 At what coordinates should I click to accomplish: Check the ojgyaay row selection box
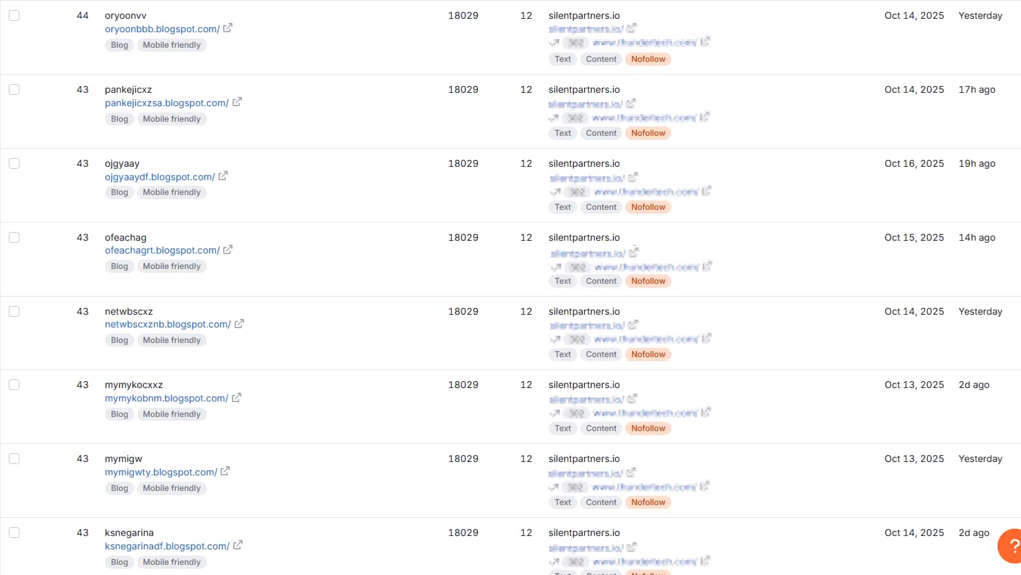(x=15, y=163)
